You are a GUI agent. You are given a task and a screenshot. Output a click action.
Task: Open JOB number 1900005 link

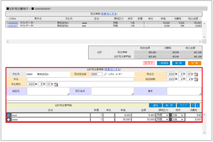tap(12, 23)
